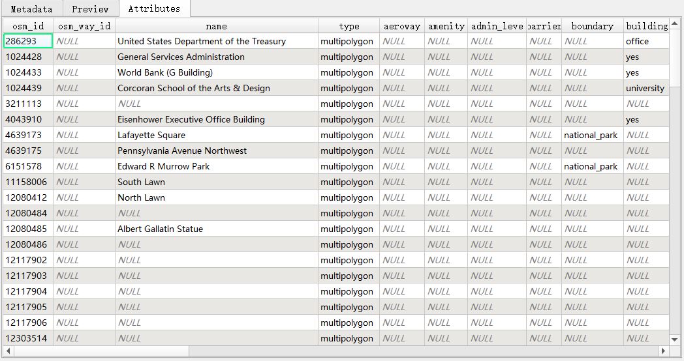Select the osm_id cell 3211113
This screenshot has width=684, height=361.
click(28, 104)
